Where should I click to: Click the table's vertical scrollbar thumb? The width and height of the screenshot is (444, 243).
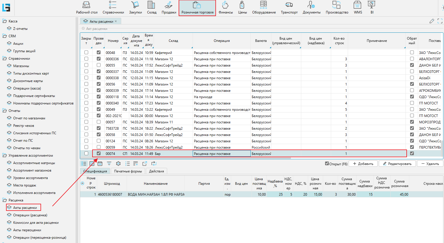point(442,148)
